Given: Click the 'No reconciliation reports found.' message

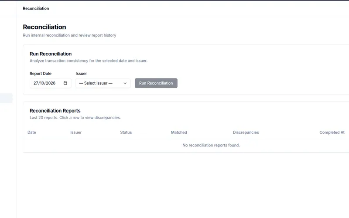Looking at the screenshot, I should coord(211,145).
